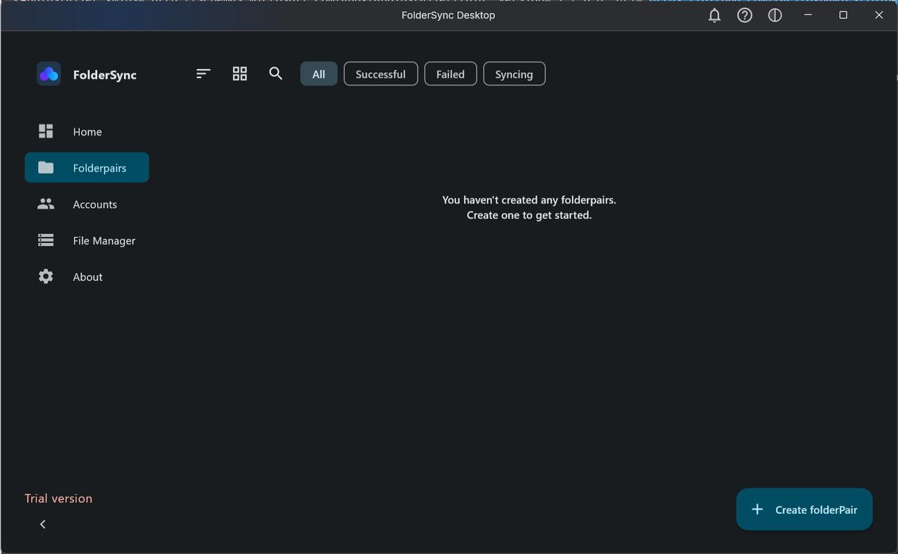Open the notifications bell
Screen dimensions: 898x554
pyautogui.click(x=714, y=15)
